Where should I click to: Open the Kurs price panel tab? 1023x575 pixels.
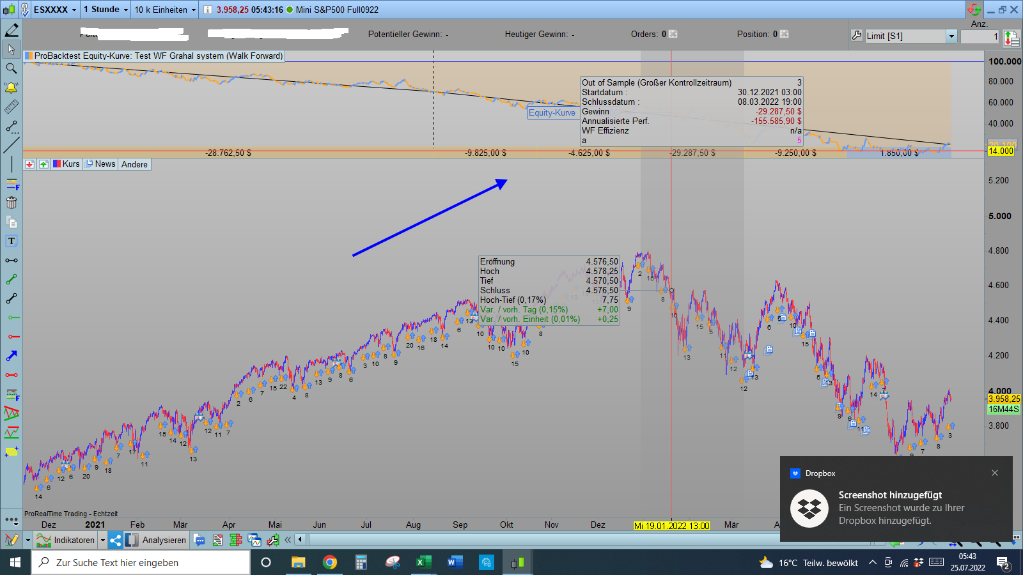66,164
